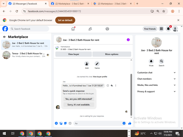
Task: Open a new browser tab
Action: pyautogui.click(x=137, y=4)
